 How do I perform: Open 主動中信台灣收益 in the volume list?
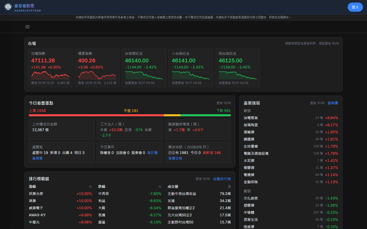coord(199,194)
